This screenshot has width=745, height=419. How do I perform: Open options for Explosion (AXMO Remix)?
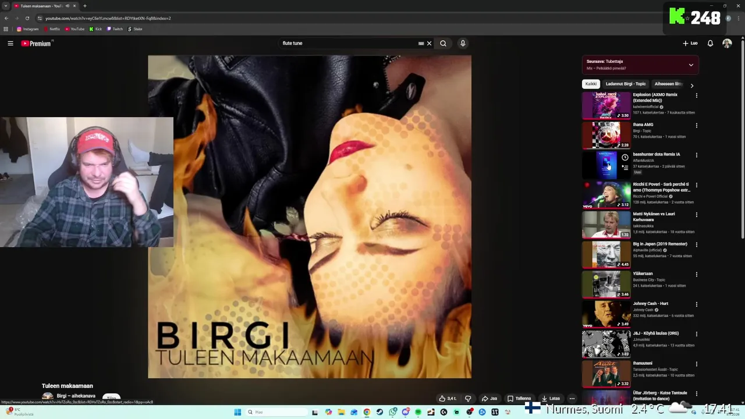point(696,95)
